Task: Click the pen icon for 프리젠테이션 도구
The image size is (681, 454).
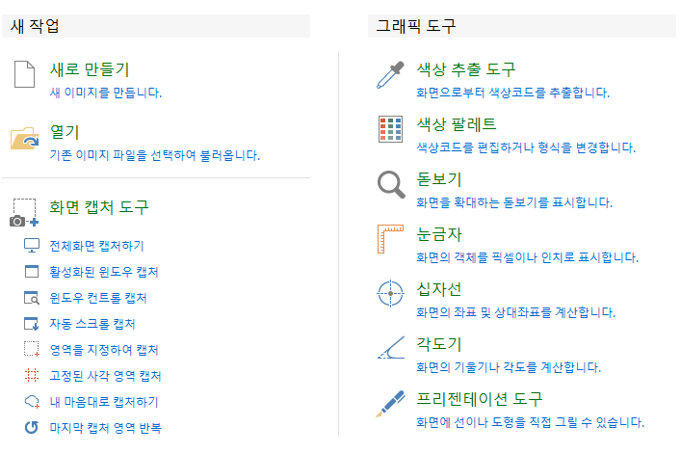Action: click(390, 404)
